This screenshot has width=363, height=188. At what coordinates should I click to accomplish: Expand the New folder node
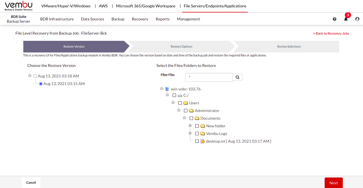click(190, 125)
